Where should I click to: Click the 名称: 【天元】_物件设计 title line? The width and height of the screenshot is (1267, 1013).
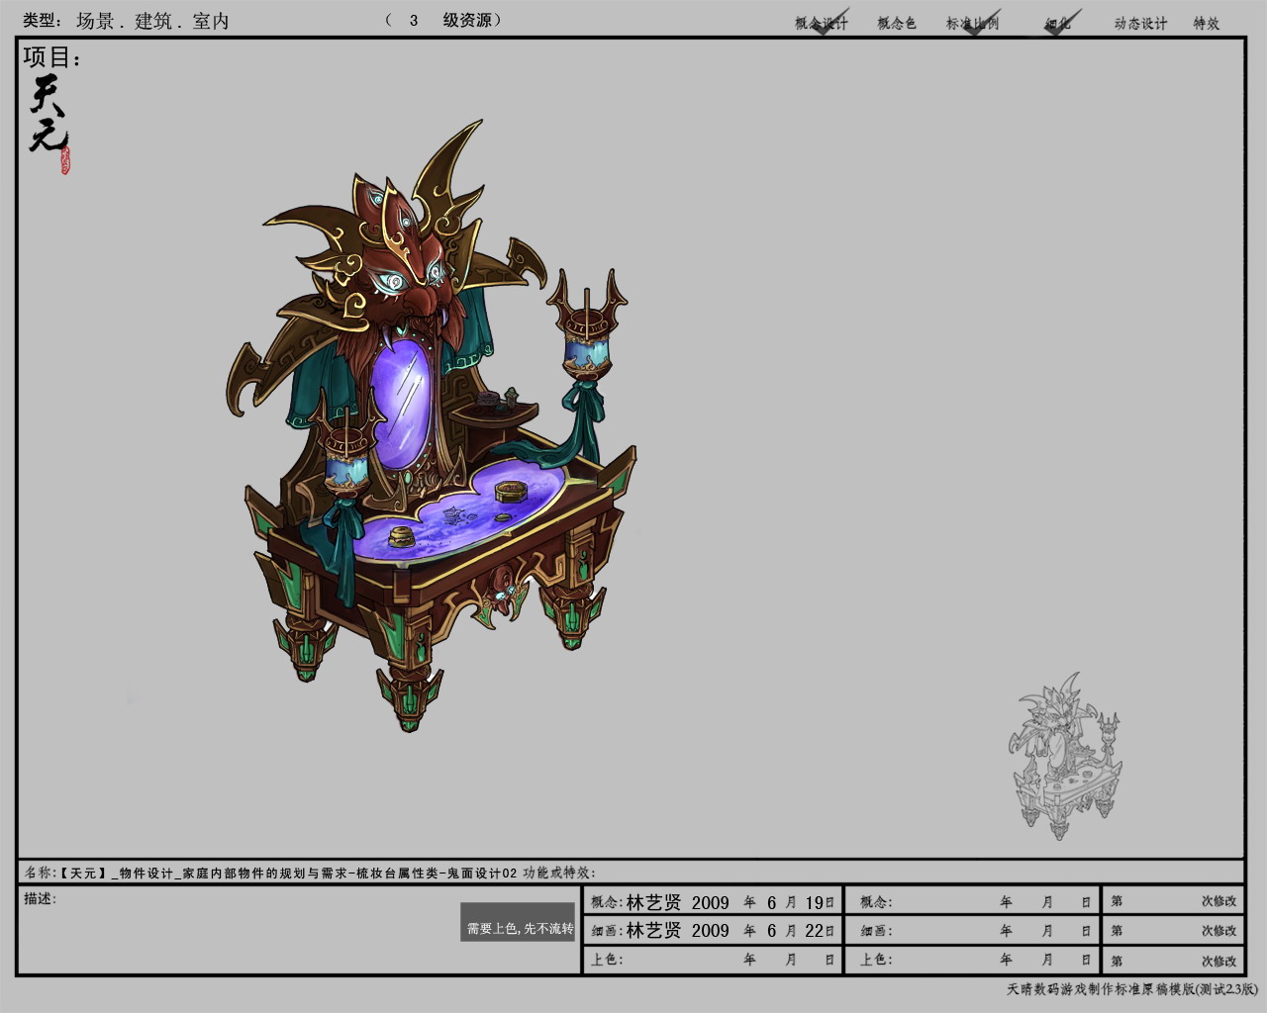pos(271,873)
